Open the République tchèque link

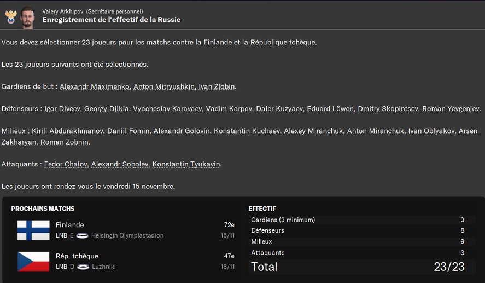coord(283,42)
